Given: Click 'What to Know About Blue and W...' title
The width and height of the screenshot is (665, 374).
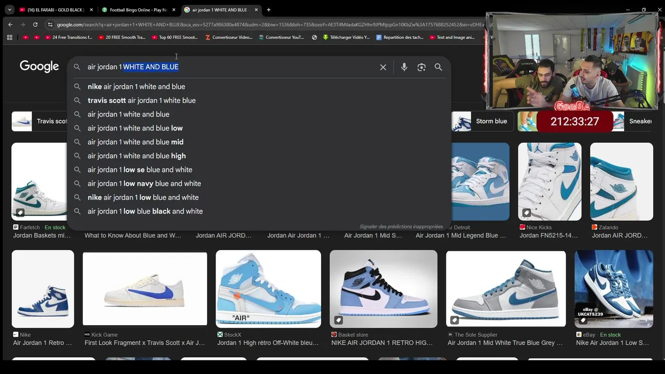Looking at the screenshot, I should click(x=133, y=235).
